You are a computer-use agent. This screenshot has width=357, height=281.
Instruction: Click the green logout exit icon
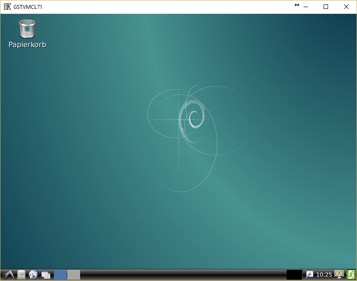coord(351,275)
